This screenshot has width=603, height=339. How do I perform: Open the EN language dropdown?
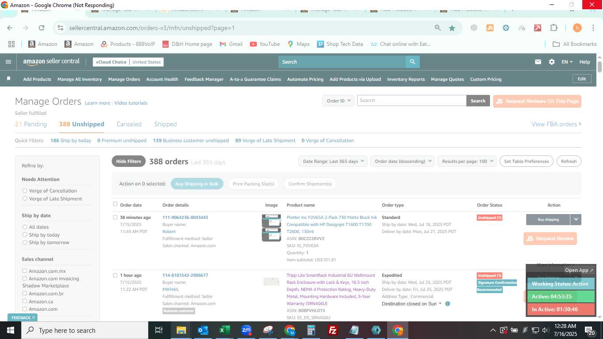[567, 62]
